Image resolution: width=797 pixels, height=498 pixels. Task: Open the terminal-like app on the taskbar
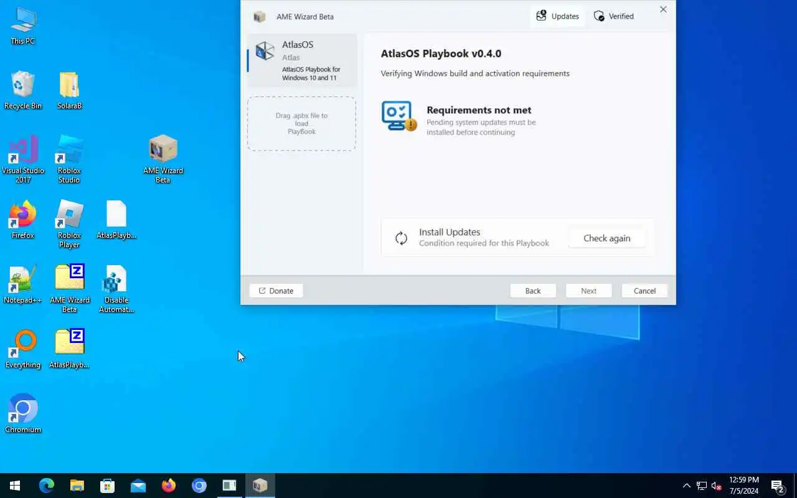(x=230, y=486)
